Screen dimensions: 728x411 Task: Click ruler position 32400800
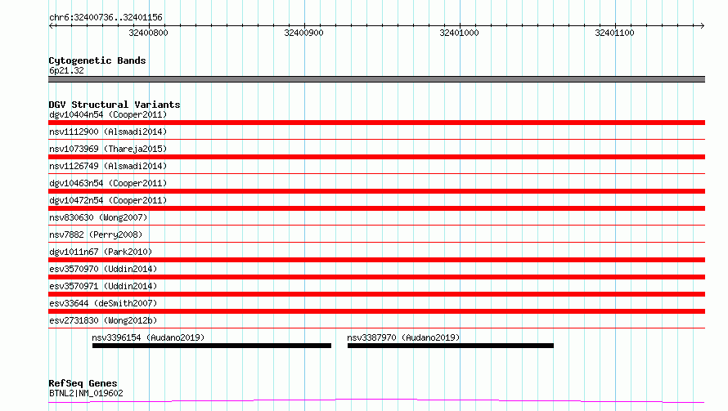tap(149, 33)
